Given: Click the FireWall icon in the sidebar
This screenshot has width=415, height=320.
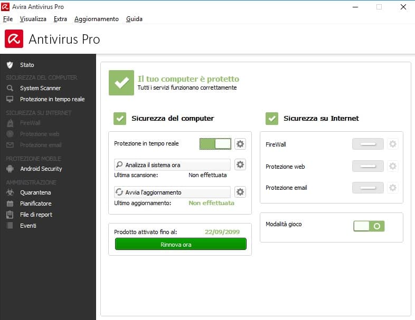Looking at the screenshot, I should [10, 123].
